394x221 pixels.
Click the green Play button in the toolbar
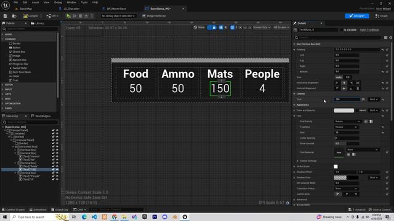click(68, 16)
